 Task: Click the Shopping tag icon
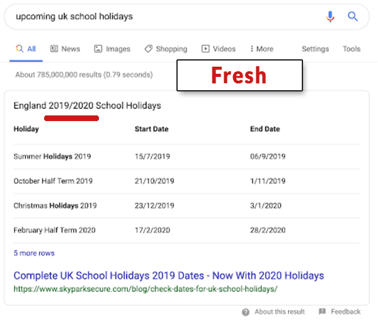pos(148,49)
